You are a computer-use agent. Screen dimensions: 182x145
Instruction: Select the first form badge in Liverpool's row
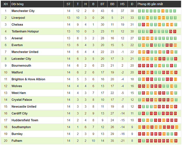tap(140, 18)
